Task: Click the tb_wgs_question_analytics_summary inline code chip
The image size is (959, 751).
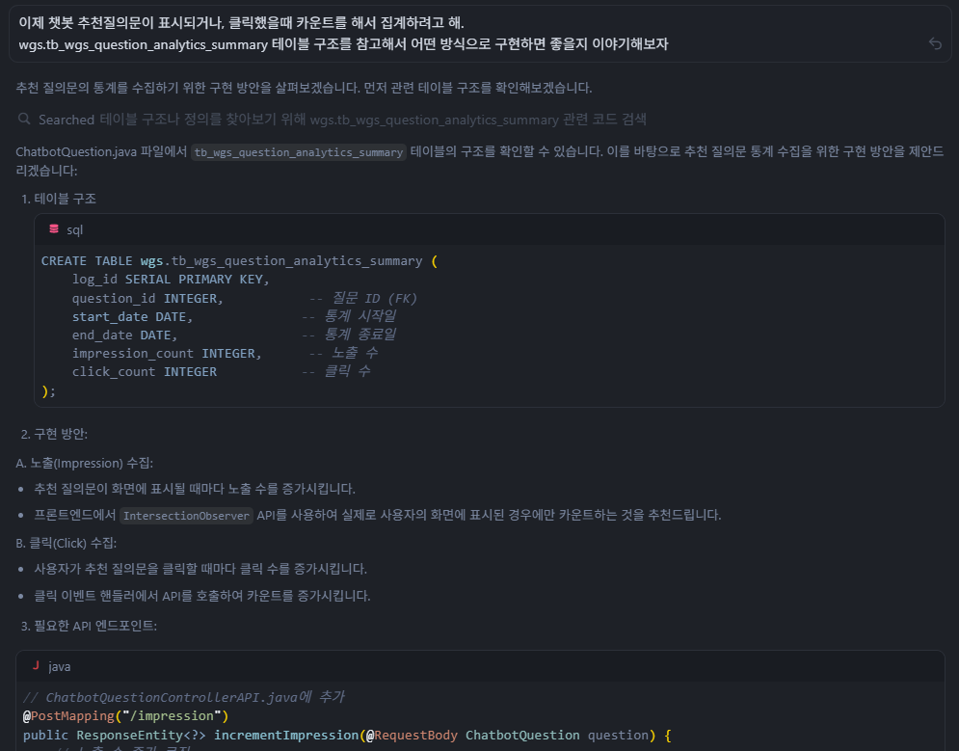Action: coord(298,152)
